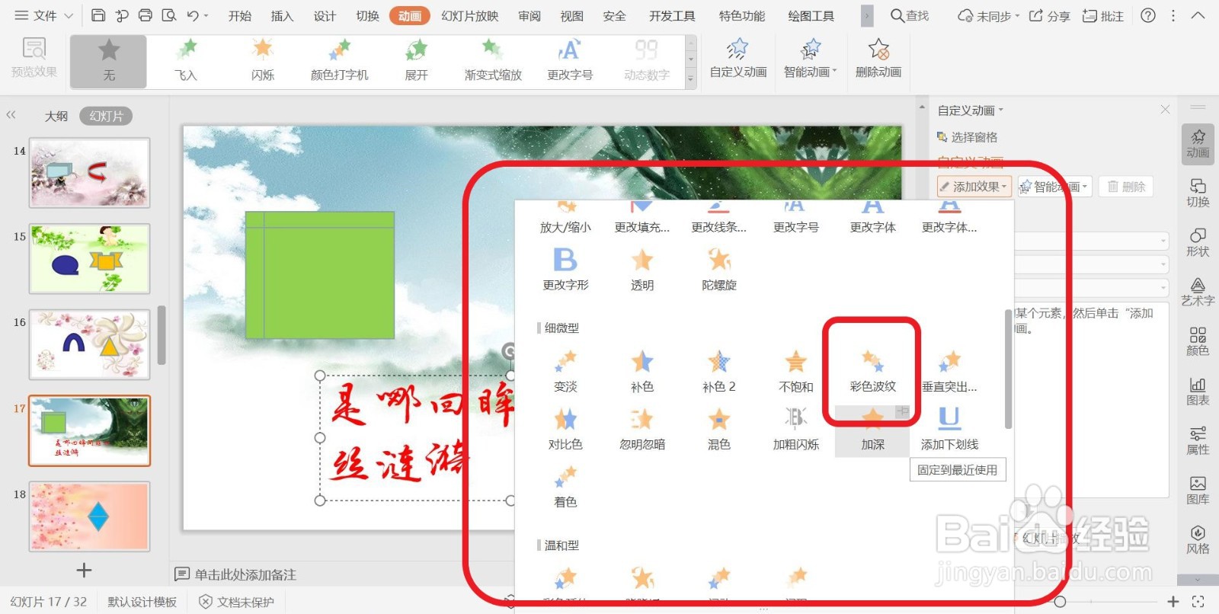Image resolution: width=1219 pixels, height=614 pixels.
Task: Open the 风格 sidebar panel
Action: [x=1198, y=539]
